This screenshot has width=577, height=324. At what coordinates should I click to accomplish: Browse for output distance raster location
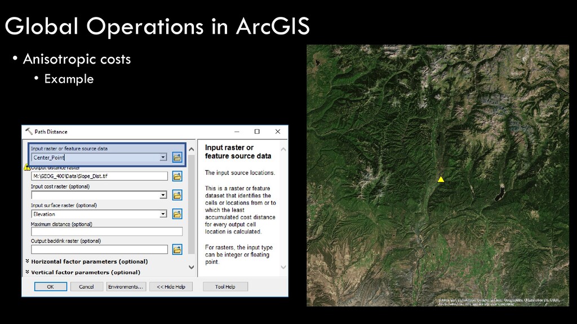(x=177, y=176)
